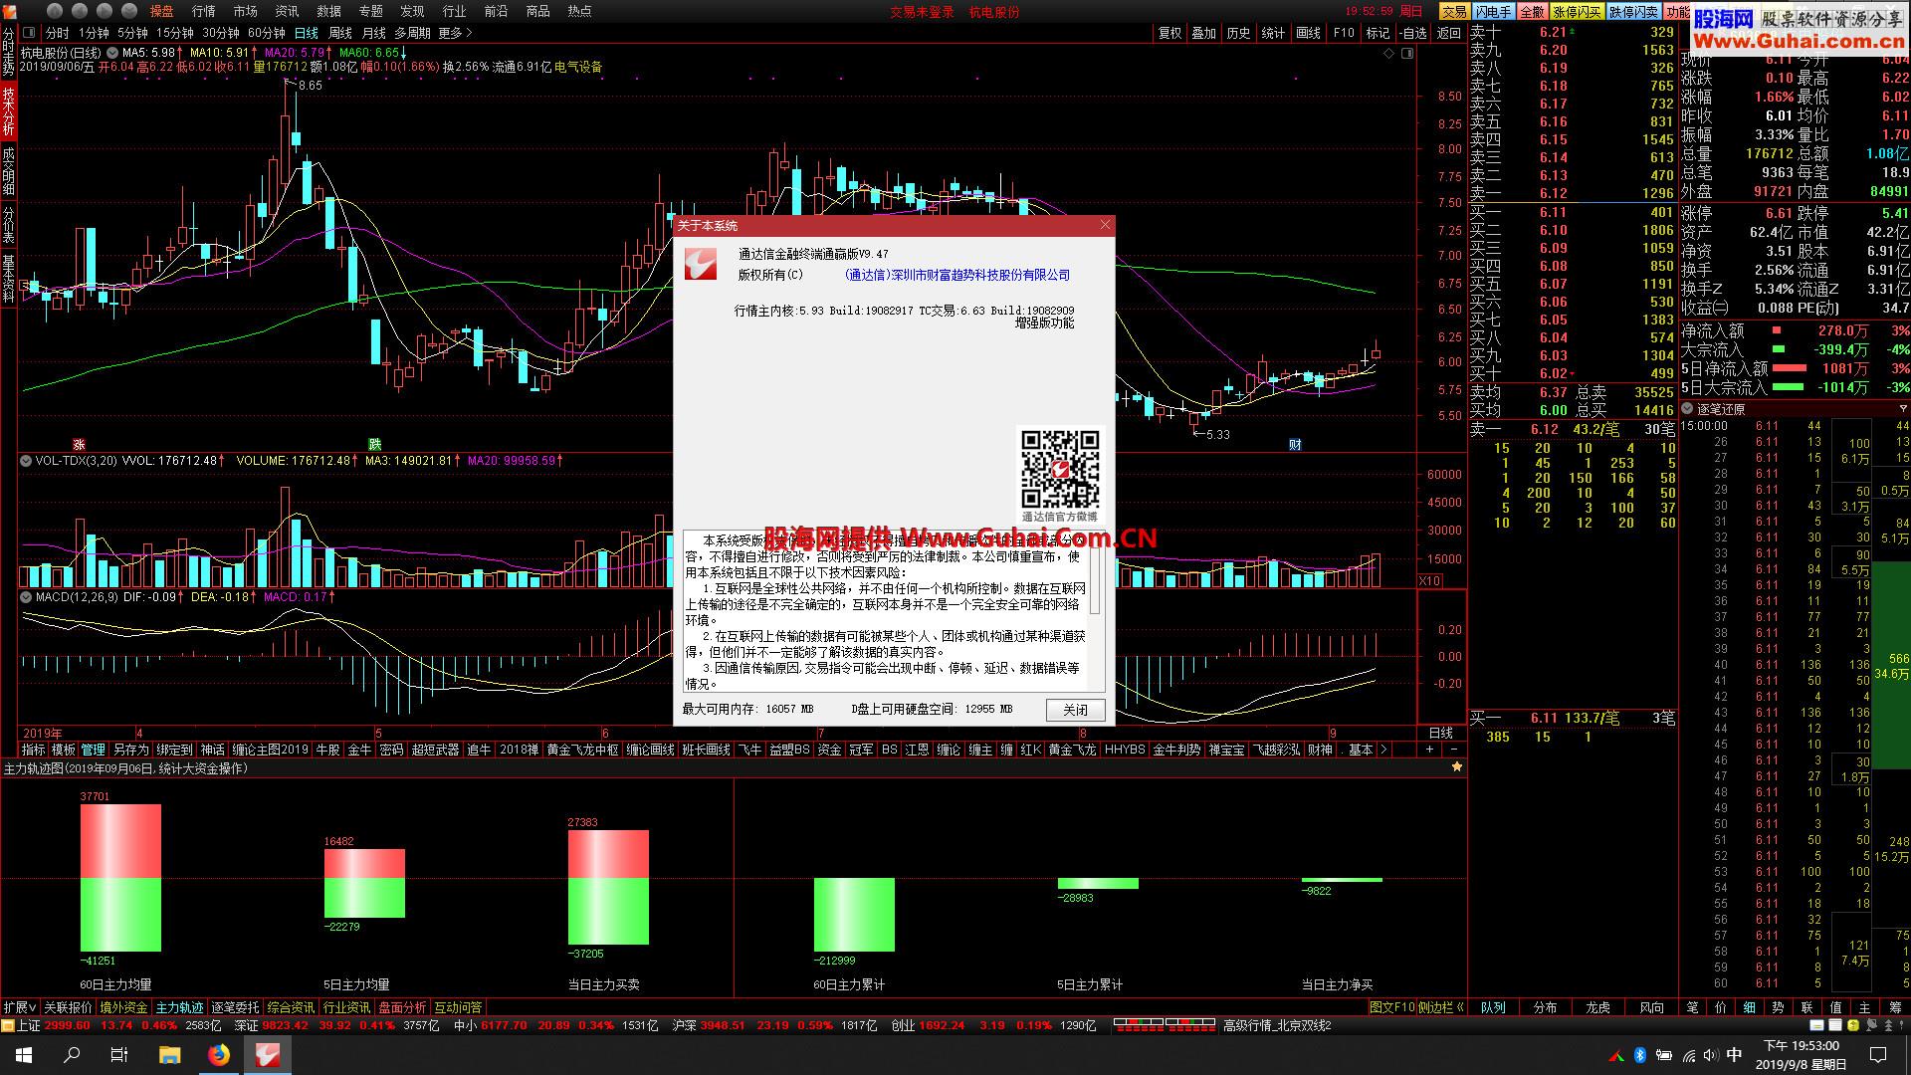Open the Windows notification center icon
Viewport: 1911px width, 1075px height.
pos(1878,1055)
